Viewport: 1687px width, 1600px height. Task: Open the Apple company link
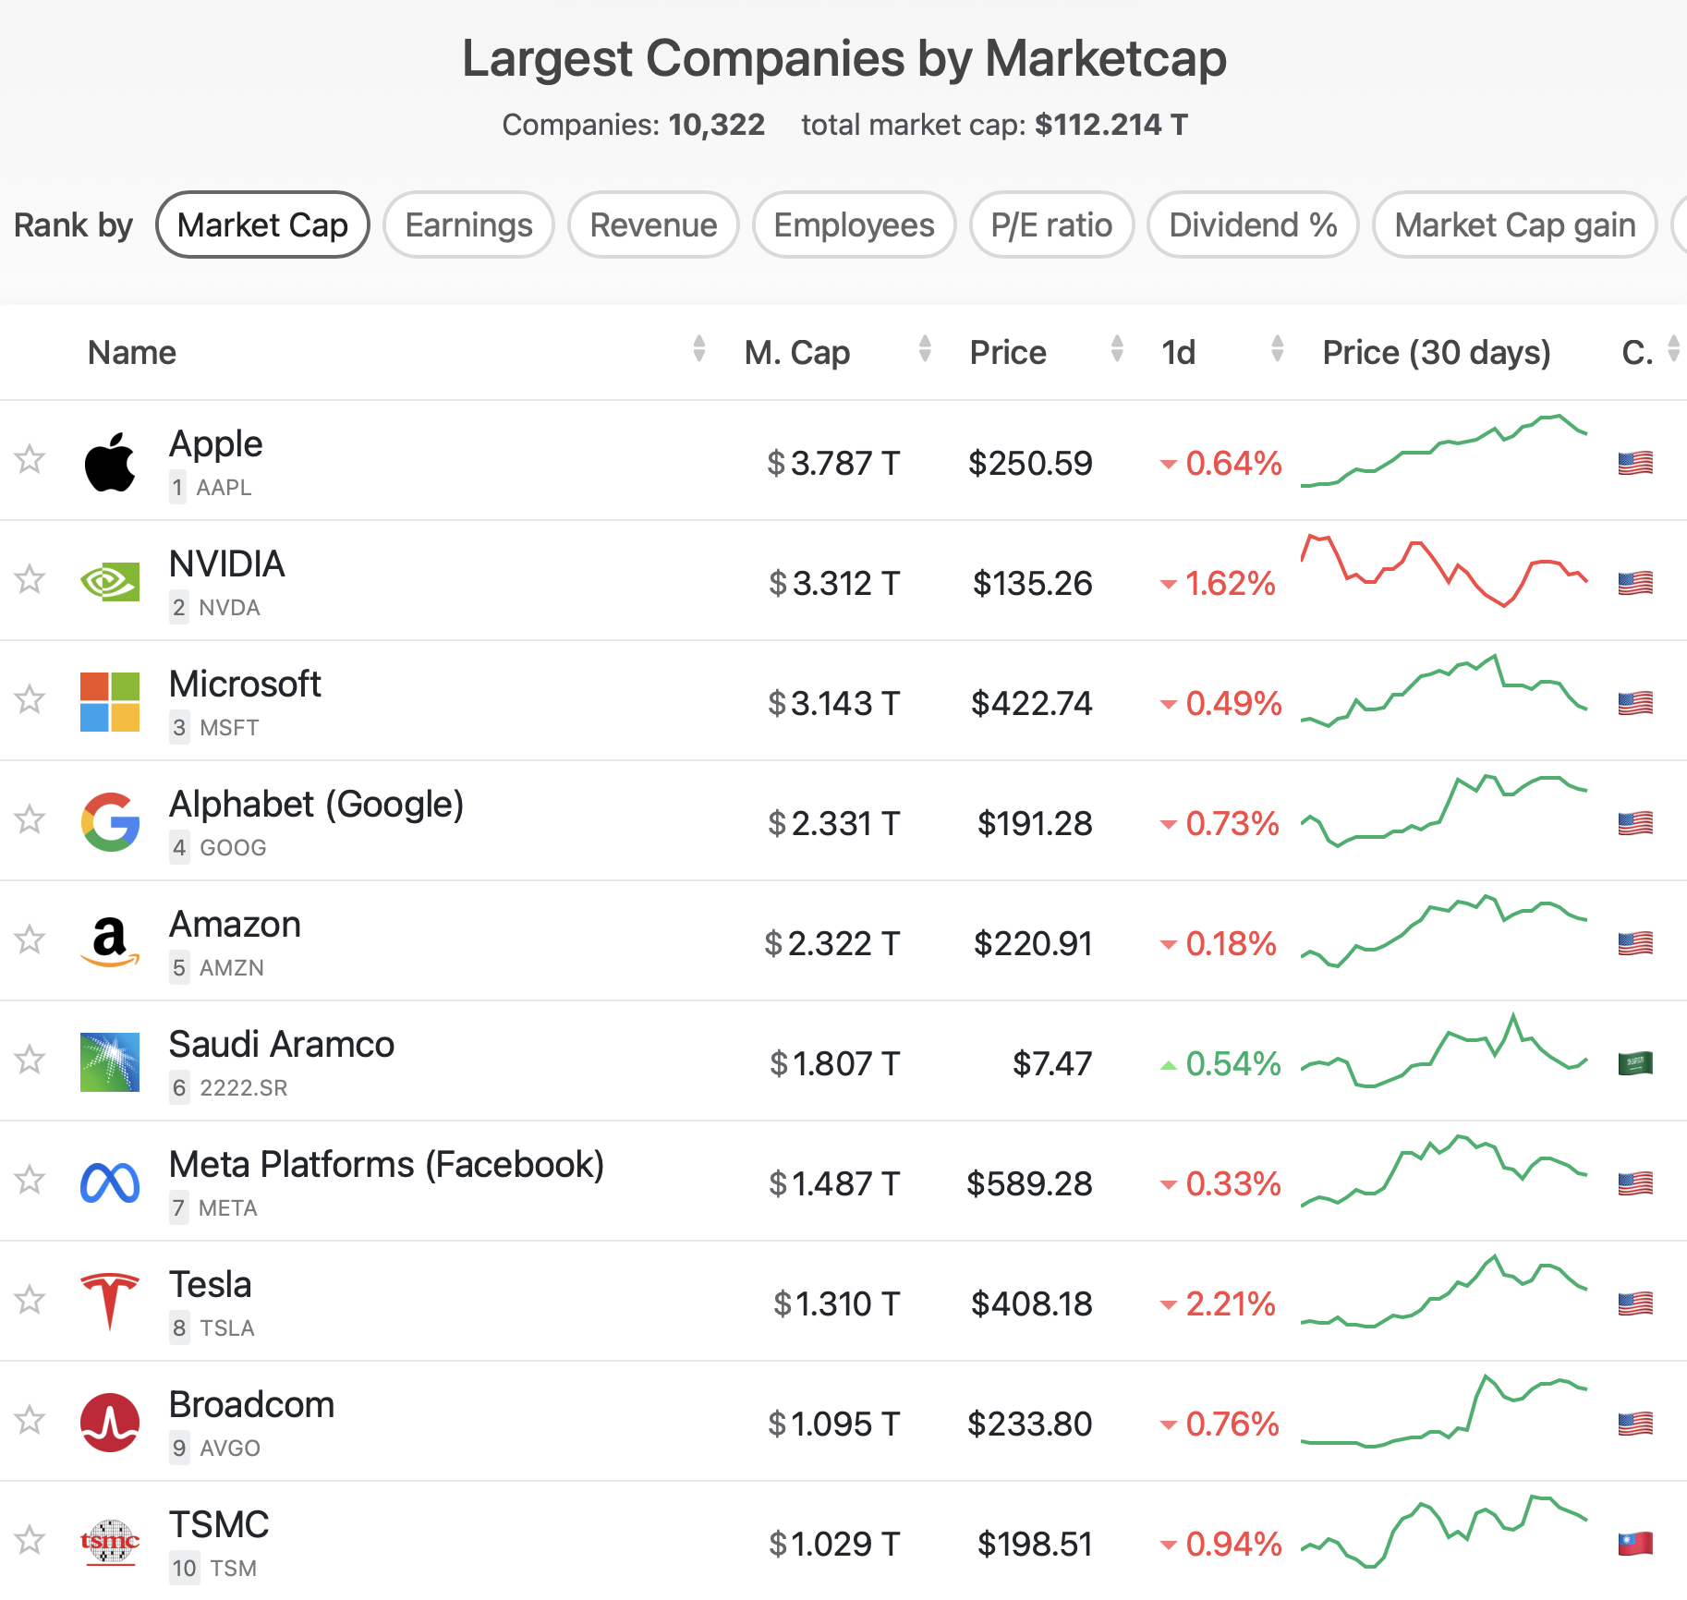pos(215,444)
